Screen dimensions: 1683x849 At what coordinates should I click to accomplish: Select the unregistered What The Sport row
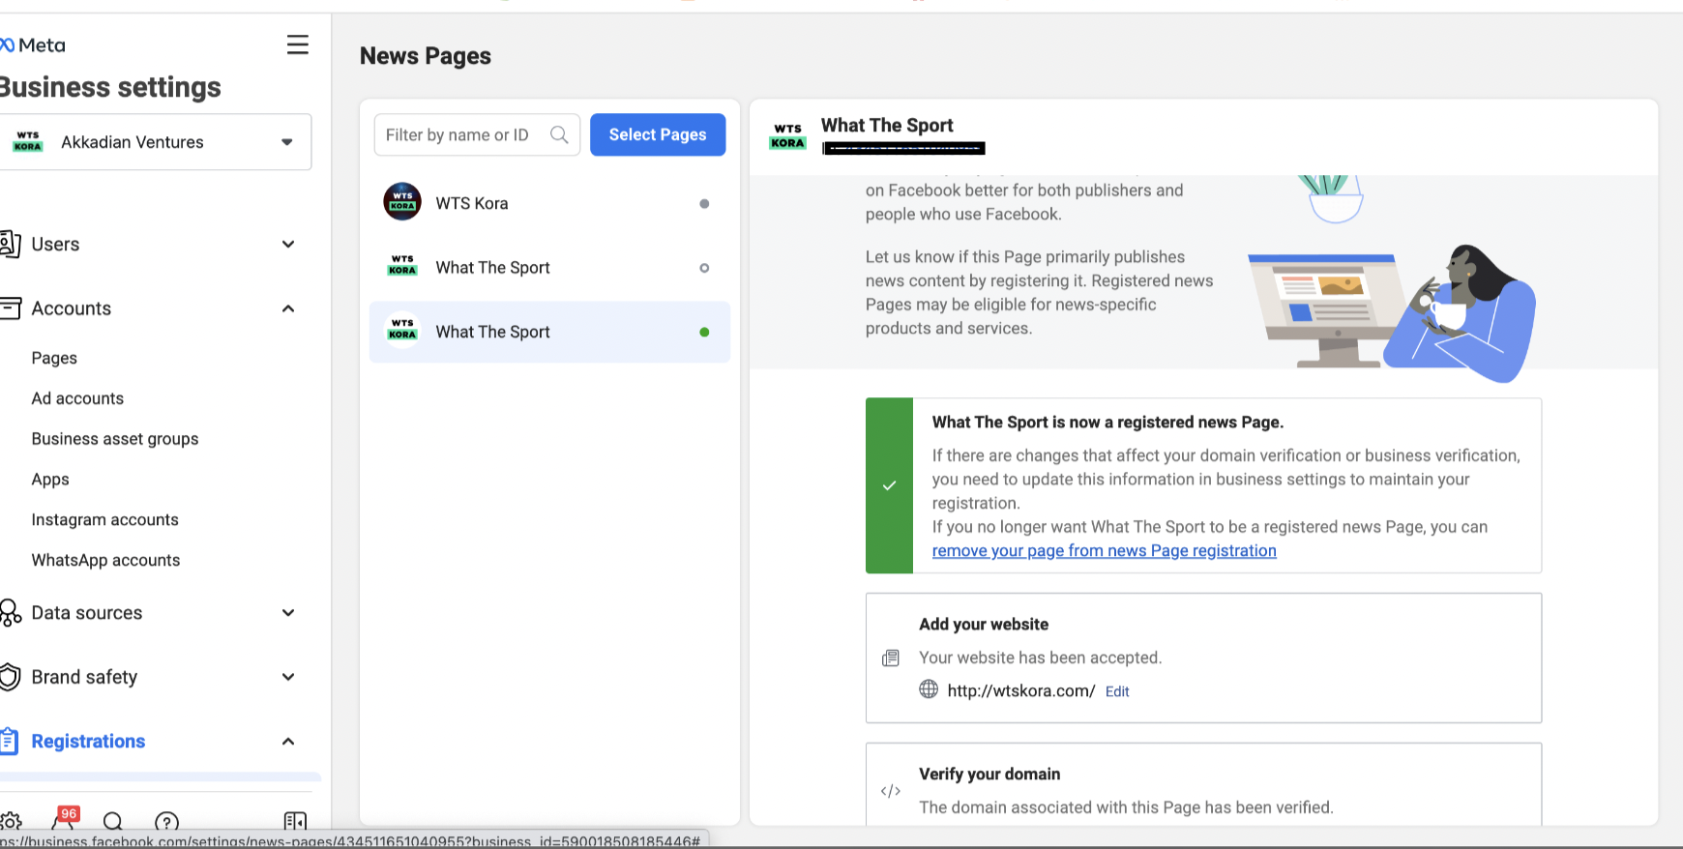(549, 268)
